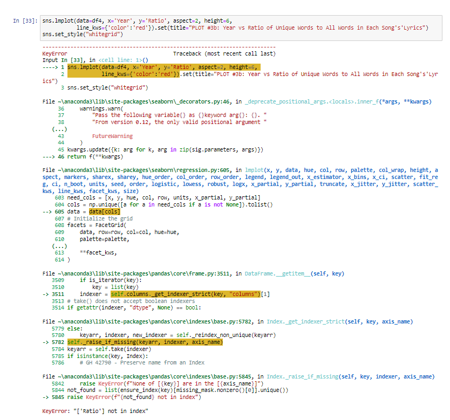
Task: Click the '**facet_kws,' line 613
Action: (98, 253)
